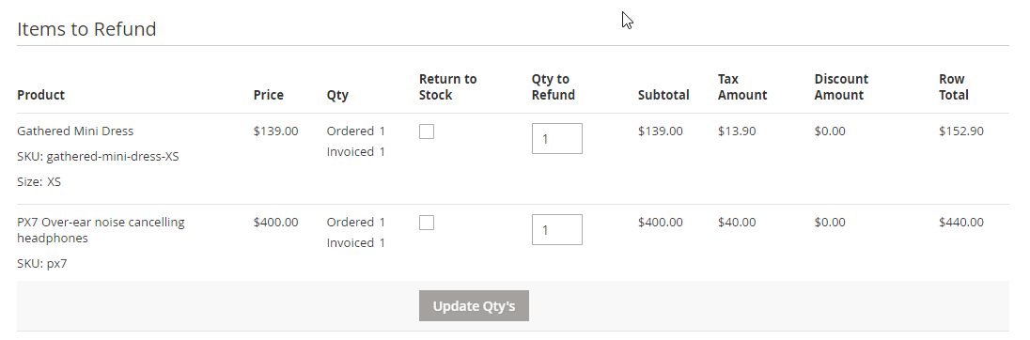The width and height of the screenshot is (1030, 340).
Task: Click the Subtotal column header
Action: [x=663, y=95]
